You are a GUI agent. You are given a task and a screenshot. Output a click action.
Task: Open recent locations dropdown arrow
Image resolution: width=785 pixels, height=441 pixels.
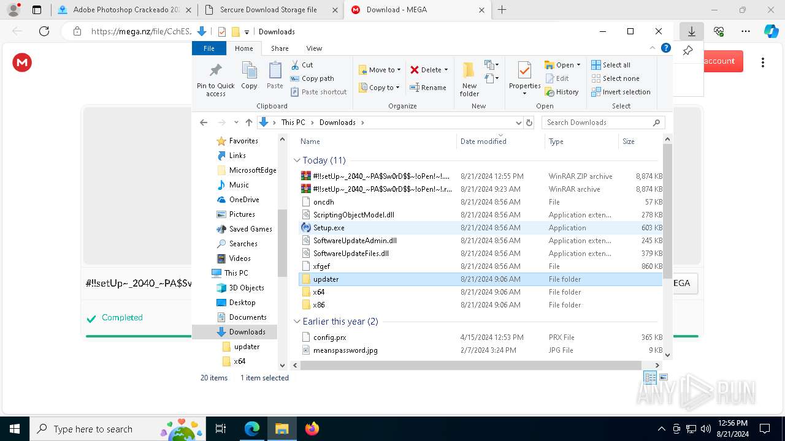236,123
